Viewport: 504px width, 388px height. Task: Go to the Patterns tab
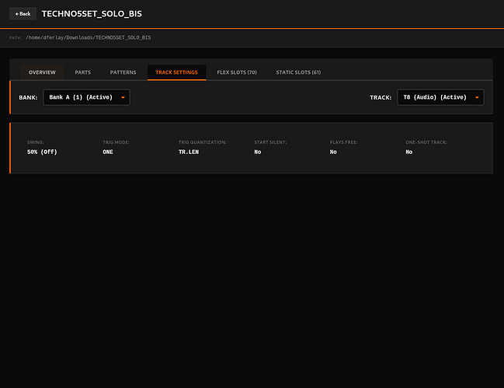(123, 72)
